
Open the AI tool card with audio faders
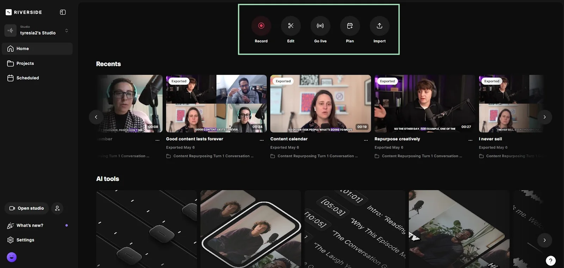pos(146,229)
